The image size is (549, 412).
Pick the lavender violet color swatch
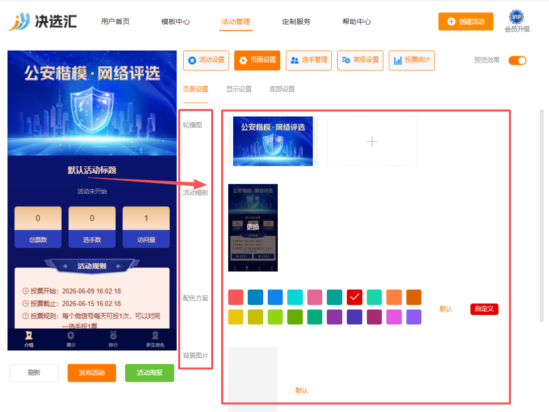pos(414,317)
